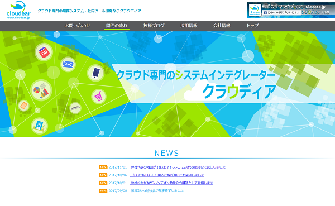Click the Facebook page widget thumbnail logo

click(x=255, y=10)
